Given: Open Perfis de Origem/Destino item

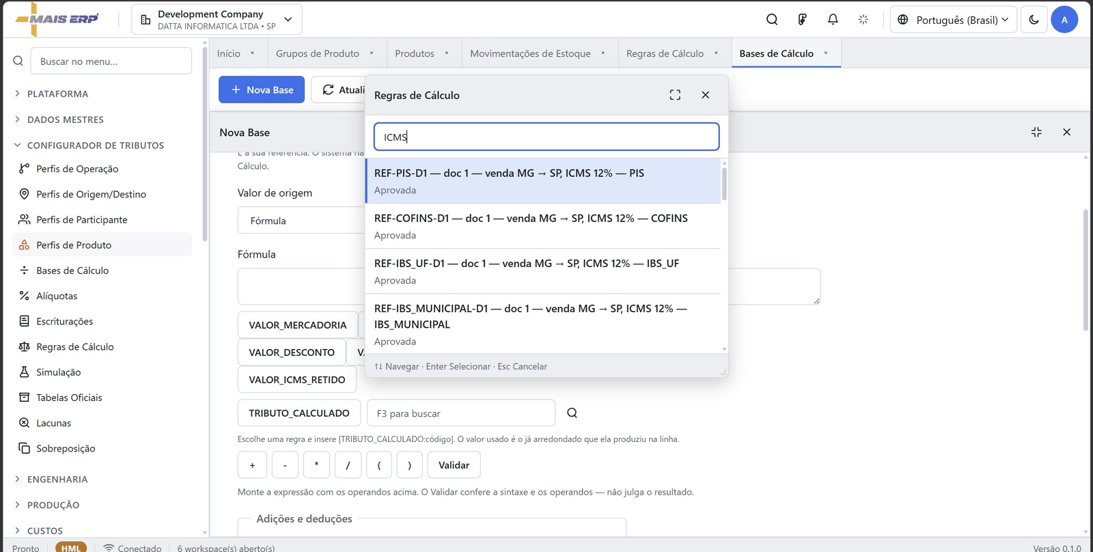Looking at the screenshot, I should tap(102, 194).
